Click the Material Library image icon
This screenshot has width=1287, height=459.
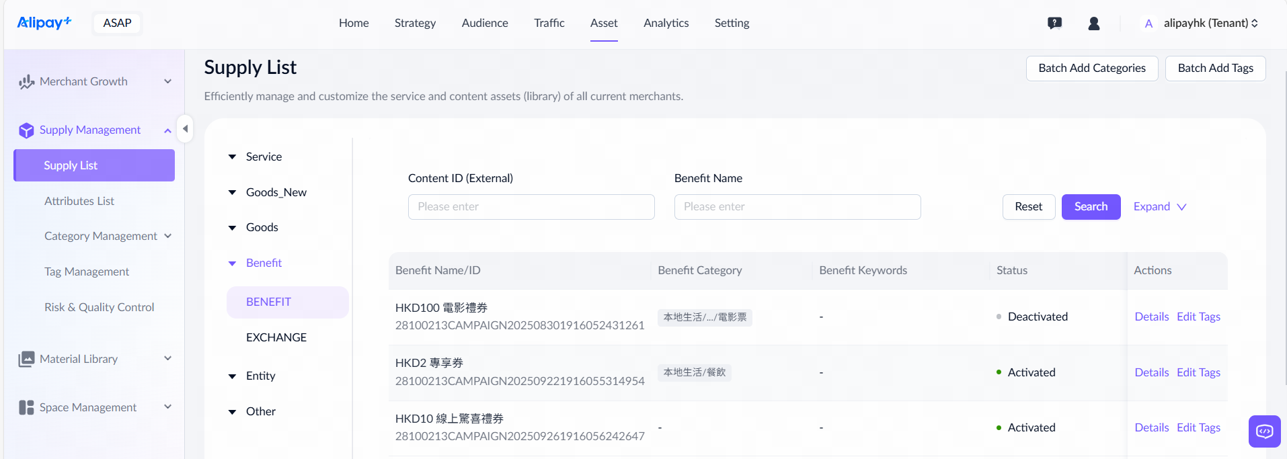(x=26, y=359)
